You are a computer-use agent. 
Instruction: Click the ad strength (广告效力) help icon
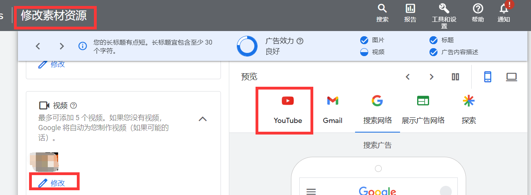[300, 41]
